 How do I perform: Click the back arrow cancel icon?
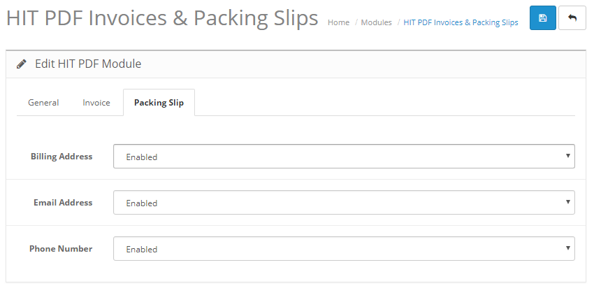click(x=572, y=17)
